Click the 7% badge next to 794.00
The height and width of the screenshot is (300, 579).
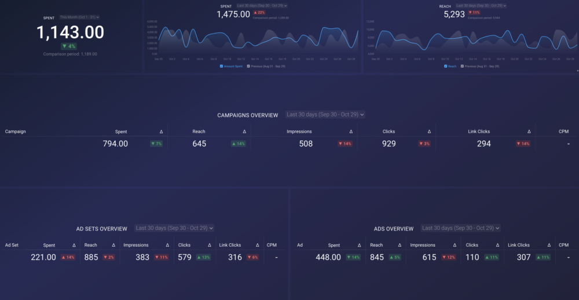coord(156,144)
